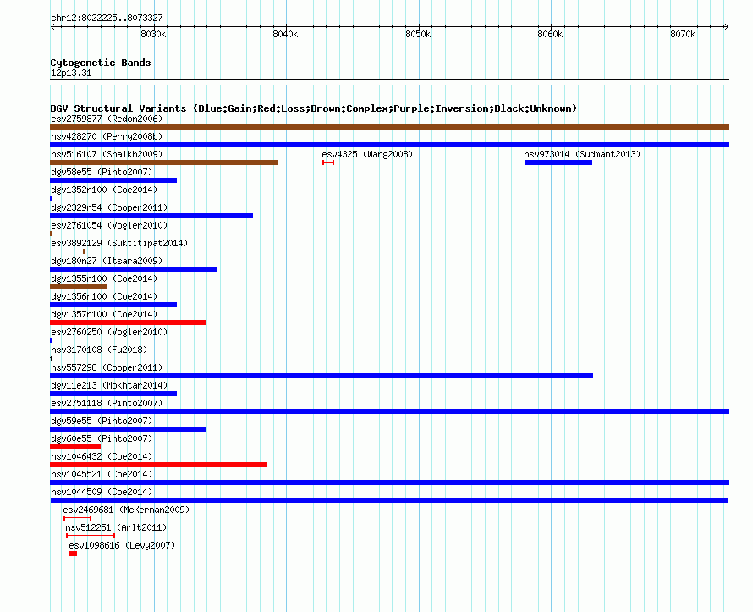Click the blue dgv180n27 gain bar
Screen dimensions: 753x612
tap(134, 269)
